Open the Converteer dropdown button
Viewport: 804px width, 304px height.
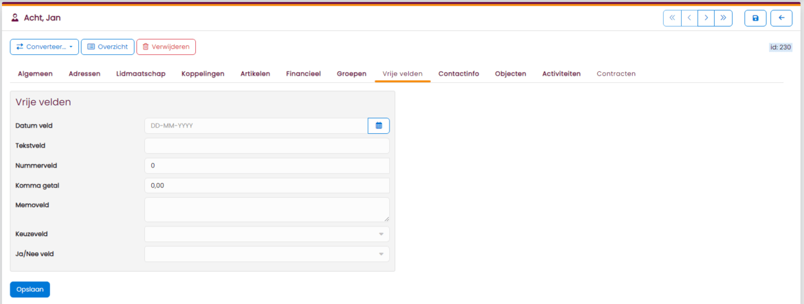[44, 47]
